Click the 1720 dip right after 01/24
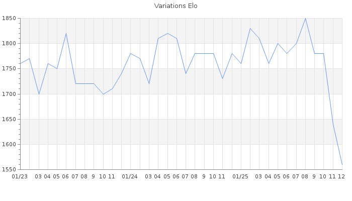 pyautogui.click(x=149, y=84)
